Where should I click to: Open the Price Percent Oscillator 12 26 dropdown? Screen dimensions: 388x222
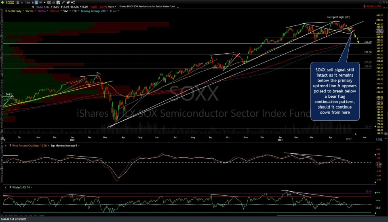pos(48,146)
